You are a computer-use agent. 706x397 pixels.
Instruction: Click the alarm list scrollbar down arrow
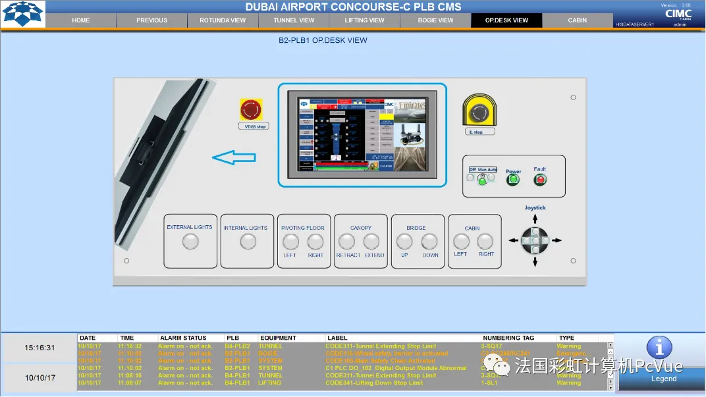[611, 387]
